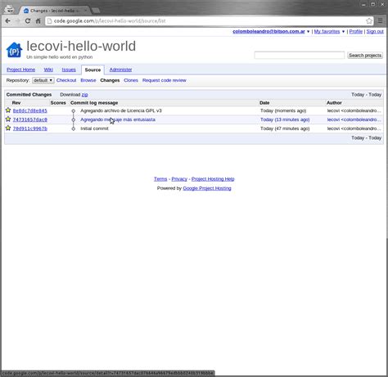Open the Privacy footer link
This screenshot has height=377, width=388.
tap(179, 179)
